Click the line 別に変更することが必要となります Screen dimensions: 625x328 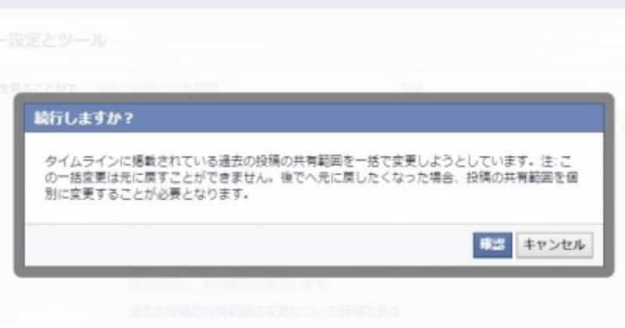click(147, 194)
